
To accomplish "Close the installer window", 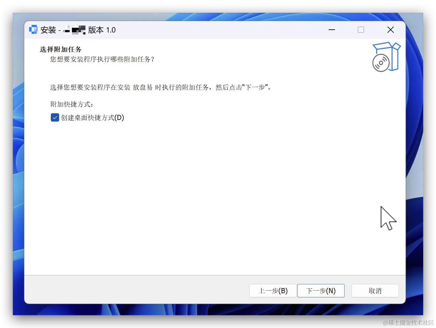I will 391,30.
